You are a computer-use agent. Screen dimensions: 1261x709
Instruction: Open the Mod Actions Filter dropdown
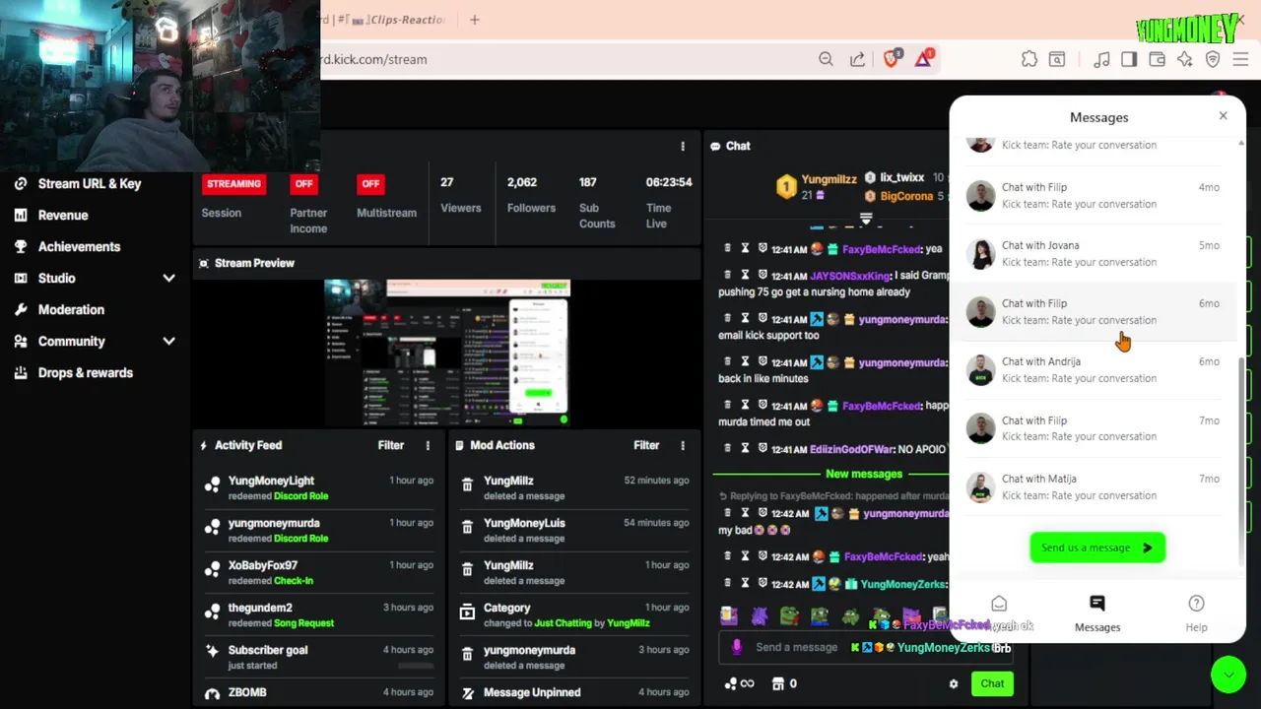(x=646, y=445)
